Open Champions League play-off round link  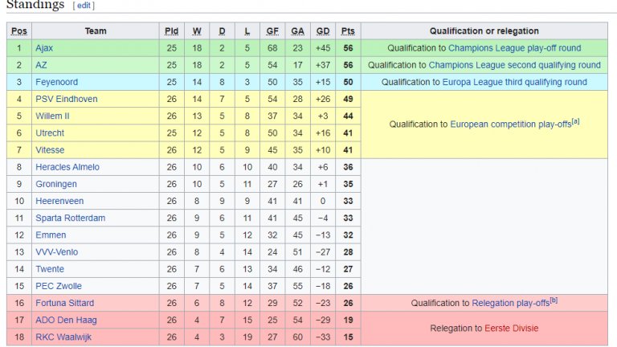[x=514, y=48]
